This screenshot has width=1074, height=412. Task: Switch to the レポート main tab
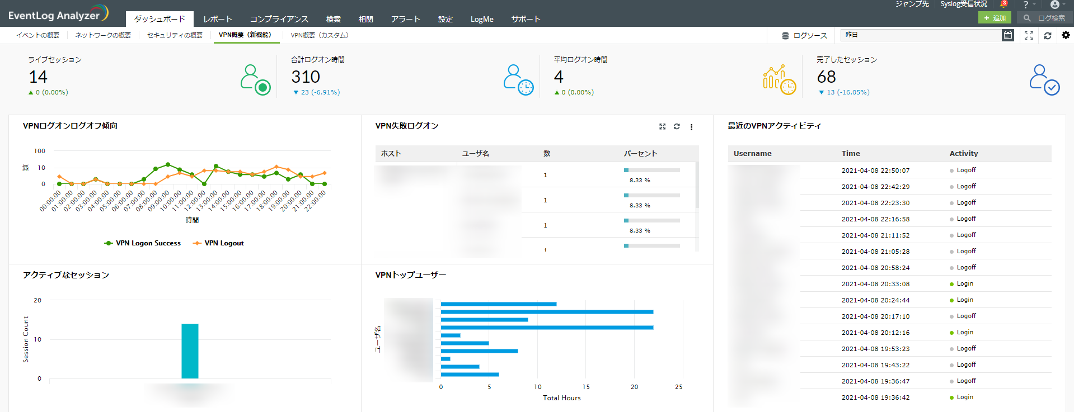click(217, 19)
